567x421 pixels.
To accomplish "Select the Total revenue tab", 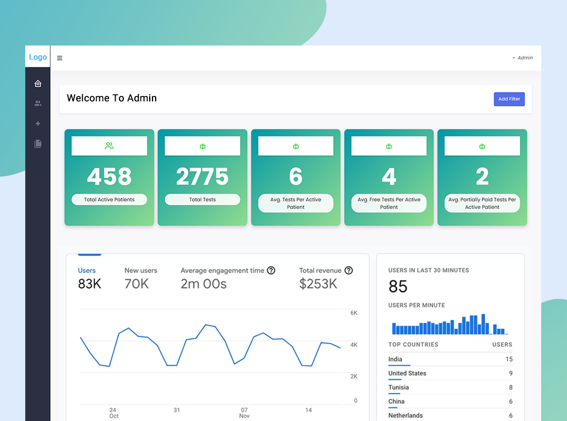I will pyautogui.click(x=326, y=279).
